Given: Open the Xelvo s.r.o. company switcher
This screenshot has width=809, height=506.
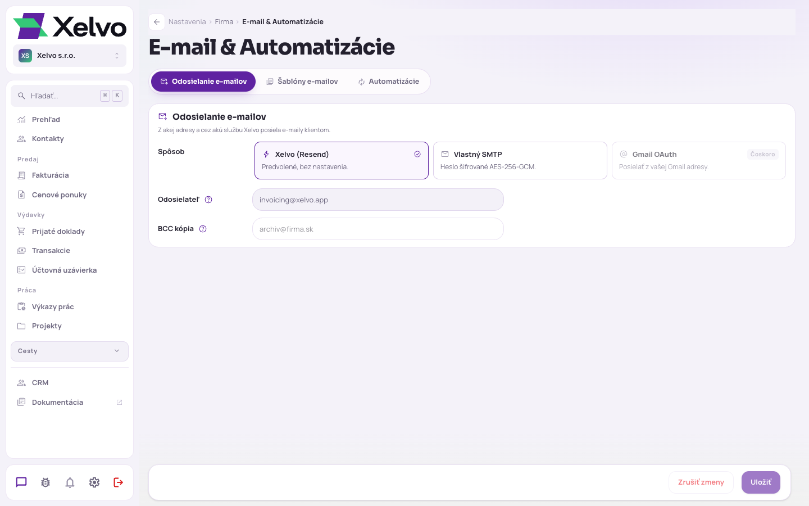Looking at the screenshot, I should point(70,56).
